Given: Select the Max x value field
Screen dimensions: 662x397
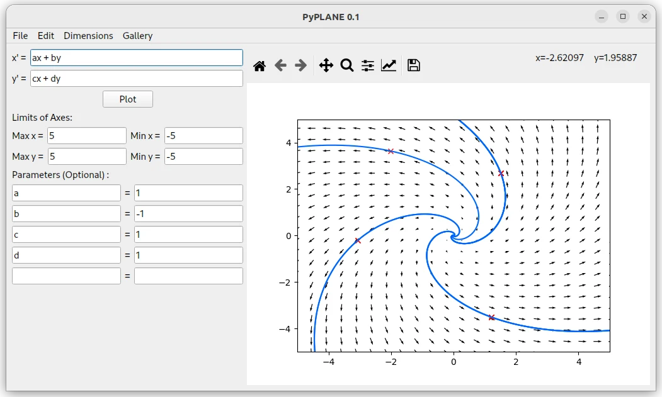Looking at the screenshot, I should 87,136.
